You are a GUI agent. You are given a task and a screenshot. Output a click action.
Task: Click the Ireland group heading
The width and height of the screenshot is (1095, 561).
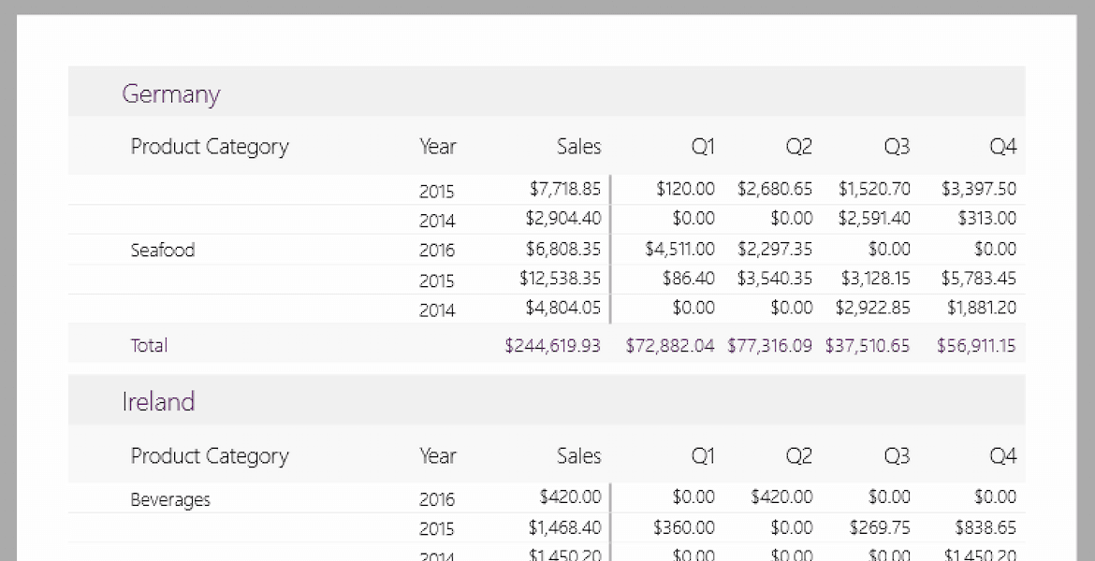pyautogui.click(x=158, y=402)
